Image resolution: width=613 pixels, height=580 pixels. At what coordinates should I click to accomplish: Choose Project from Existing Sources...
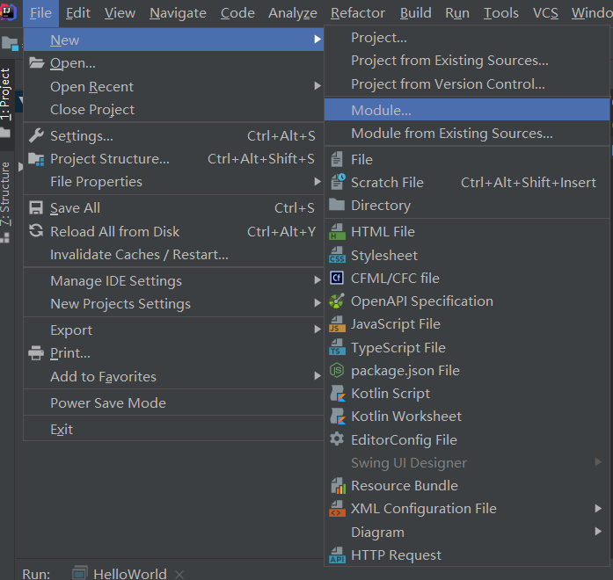(467, 61)
